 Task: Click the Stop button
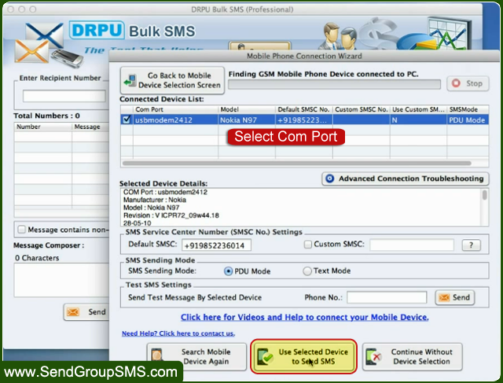[x=468, y=83]
